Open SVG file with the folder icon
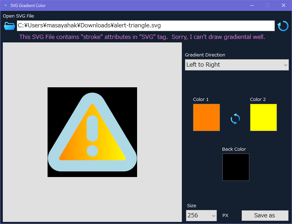 coord(9,26)
